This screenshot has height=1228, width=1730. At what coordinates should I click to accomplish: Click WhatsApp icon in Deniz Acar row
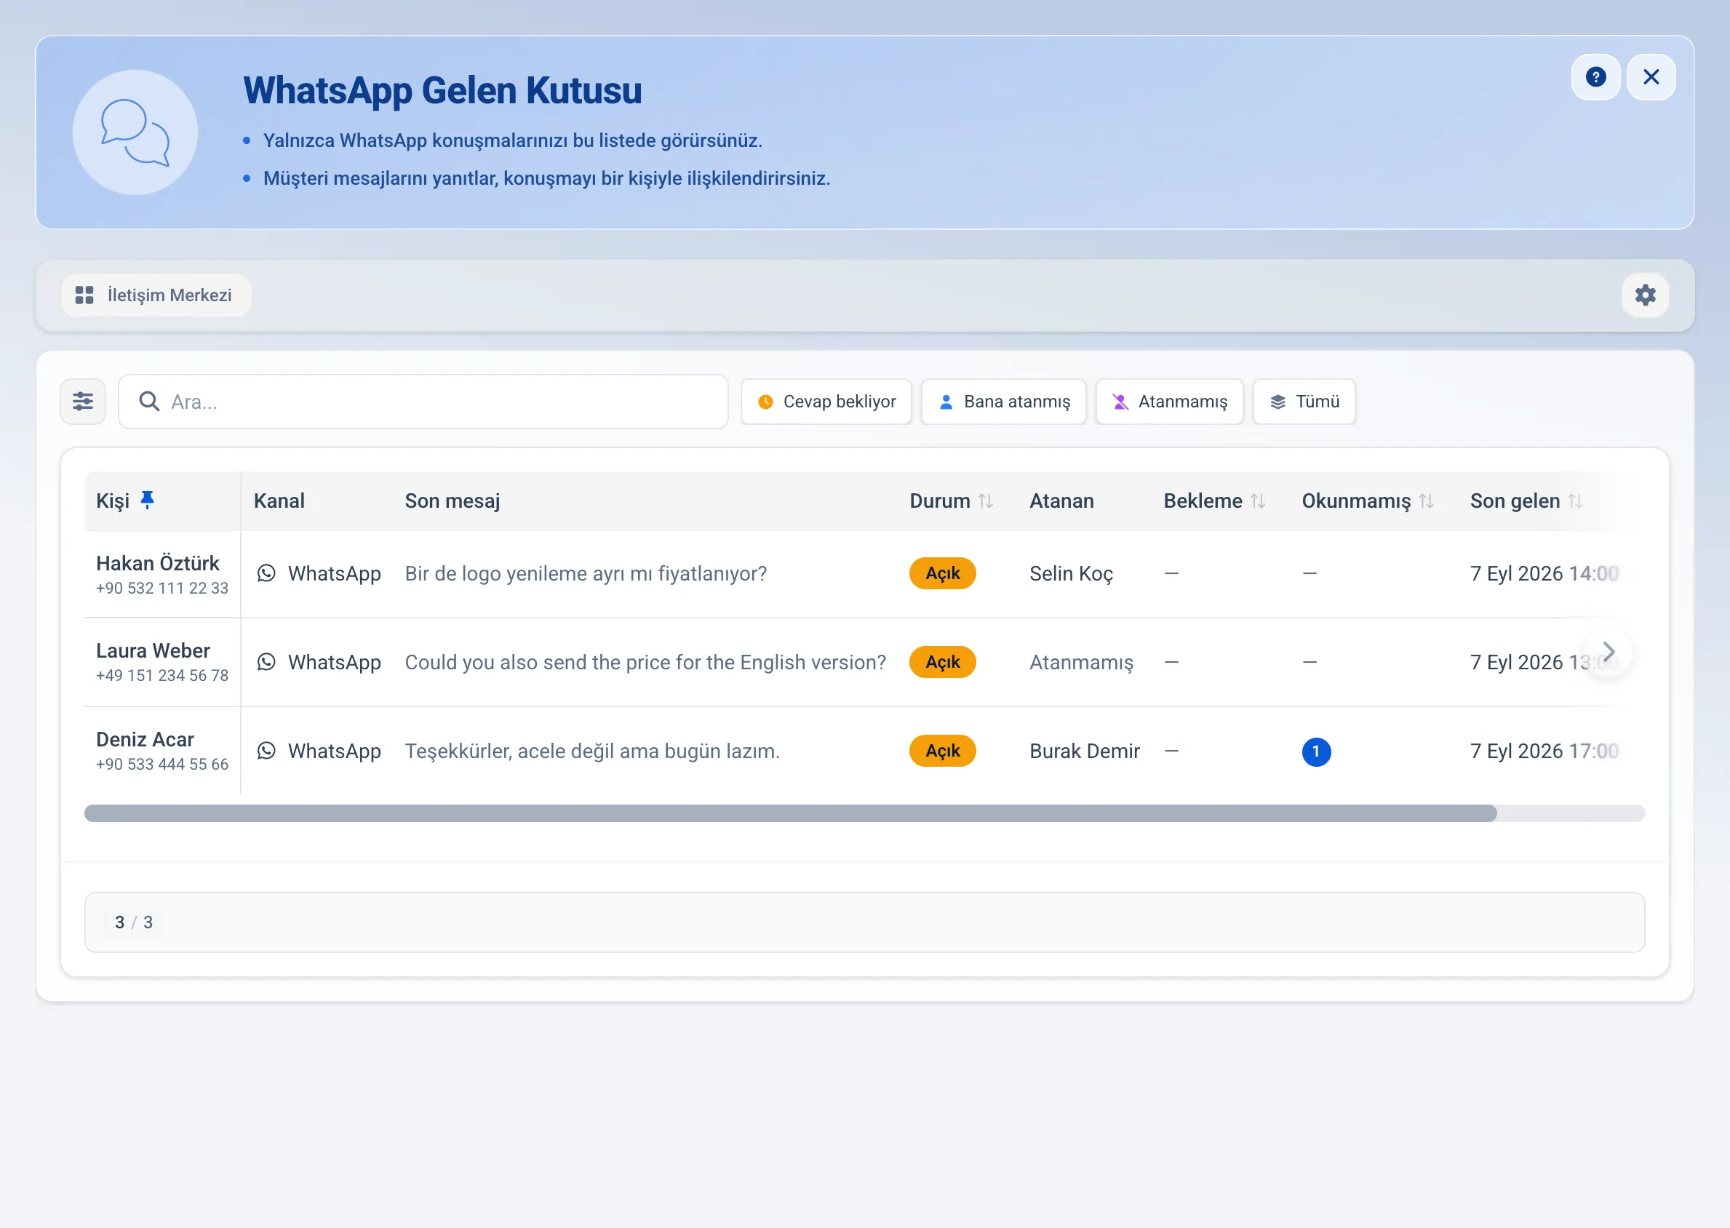tap(266, 750)
